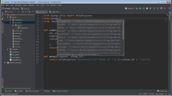The height and width of the screenshot is (96, 172).
Task: Open website run configuration dropdown
Action: coord(130,9)
